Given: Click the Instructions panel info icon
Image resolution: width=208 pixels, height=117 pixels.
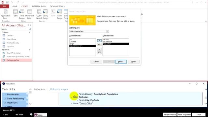Looking at the screenshot, I should [4, 84].
